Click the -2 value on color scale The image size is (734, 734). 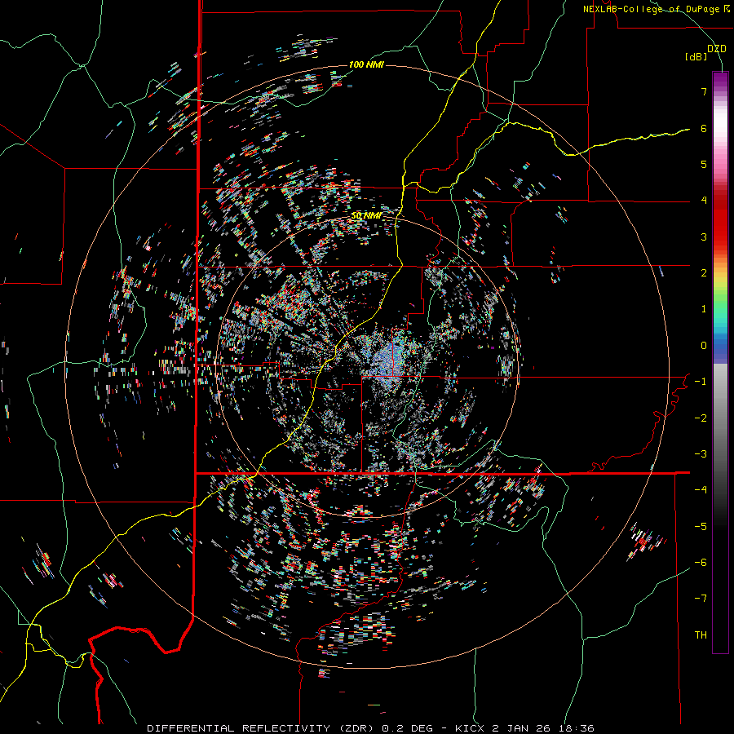point(701,418)
